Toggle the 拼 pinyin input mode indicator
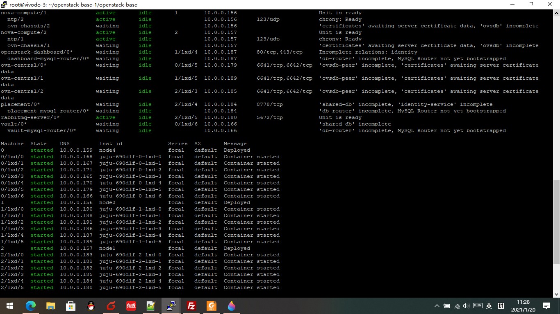The width and height of the screenshot is (560, 314). coord(501,306)
